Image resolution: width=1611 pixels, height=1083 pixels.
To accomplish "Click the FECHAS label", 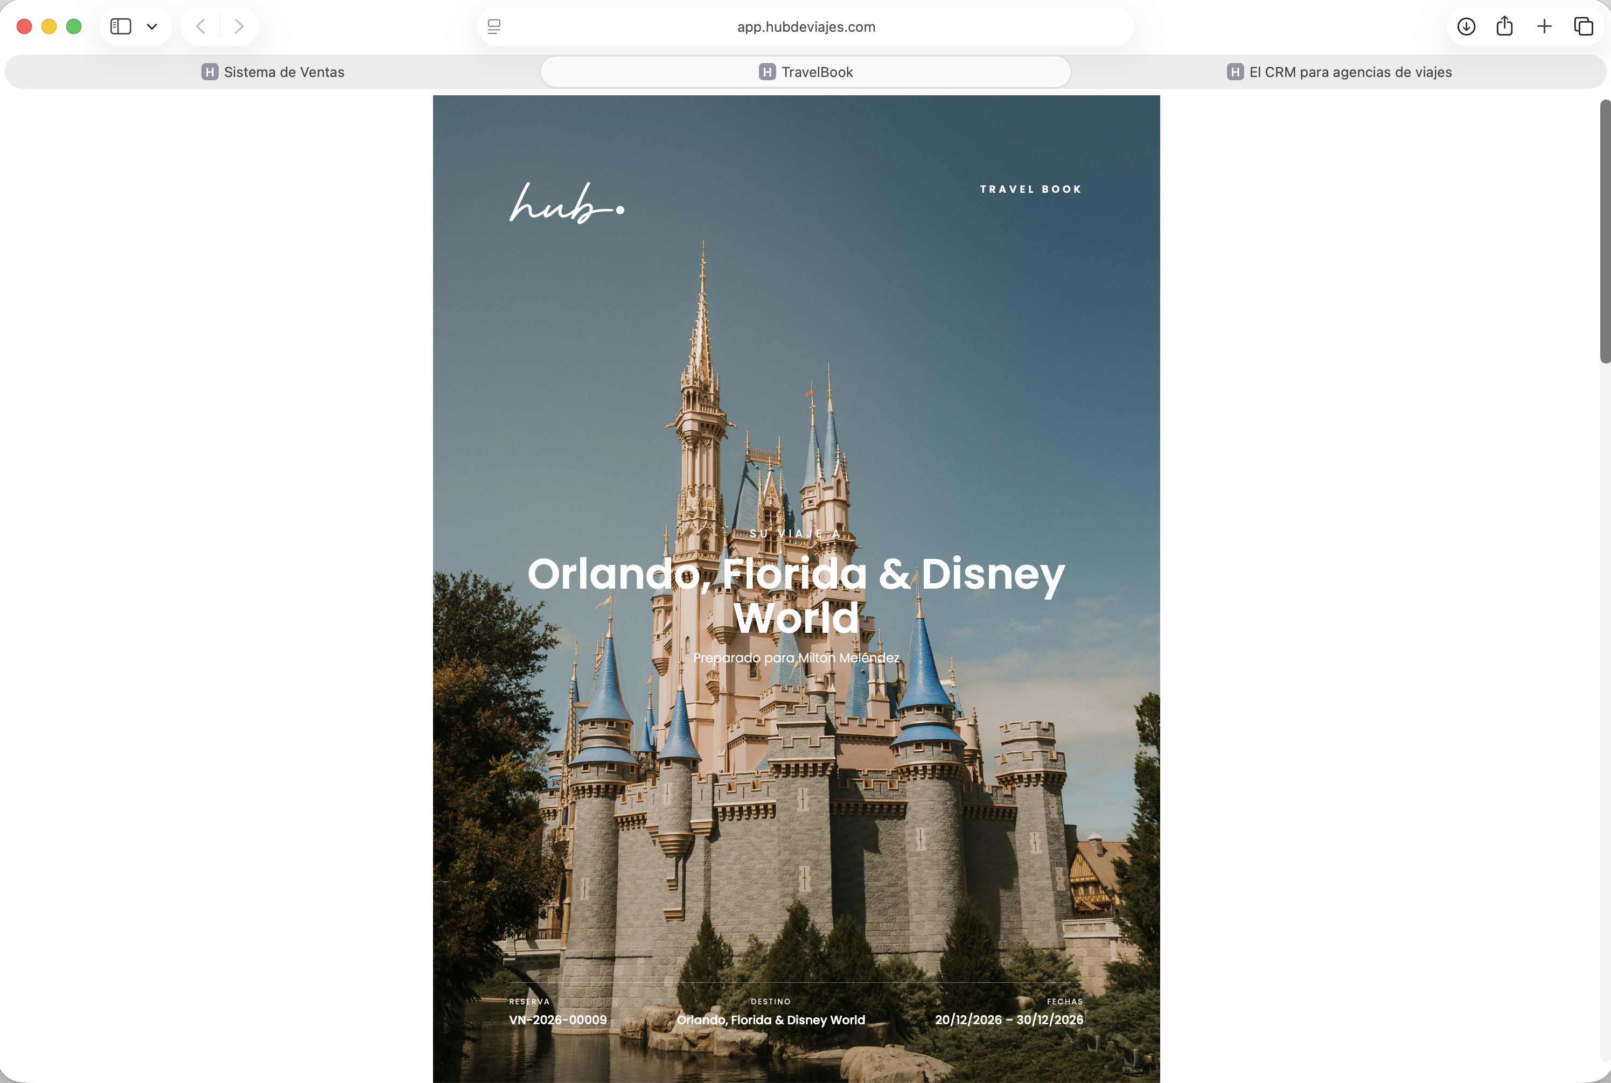I will tap(1064, 1002).
